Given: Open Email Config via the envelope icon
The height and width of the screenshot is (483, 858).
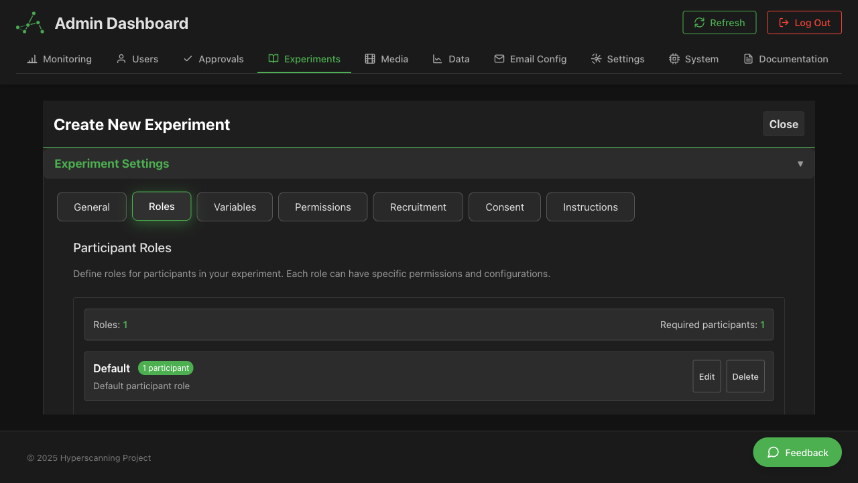Looking at the screenshot, I should (x=499, y=59).
